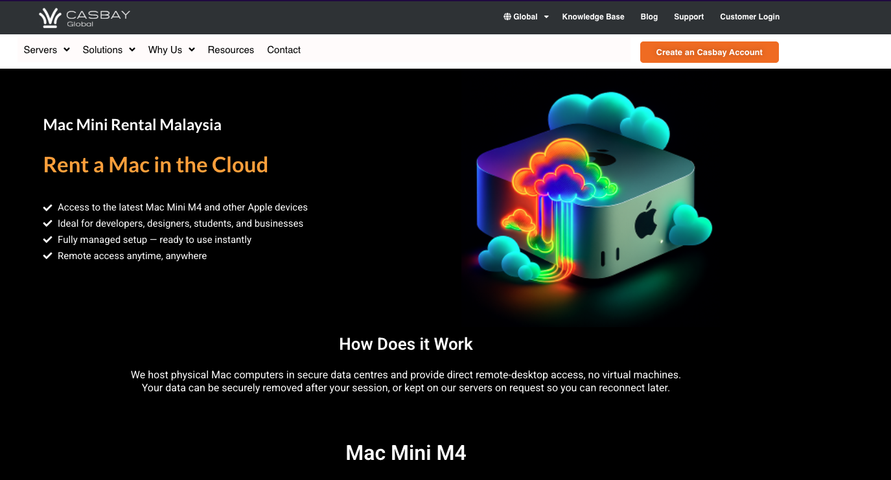Visit the Knowledge Base link
Screen dimensions: 891x480
tap(593, 17)
